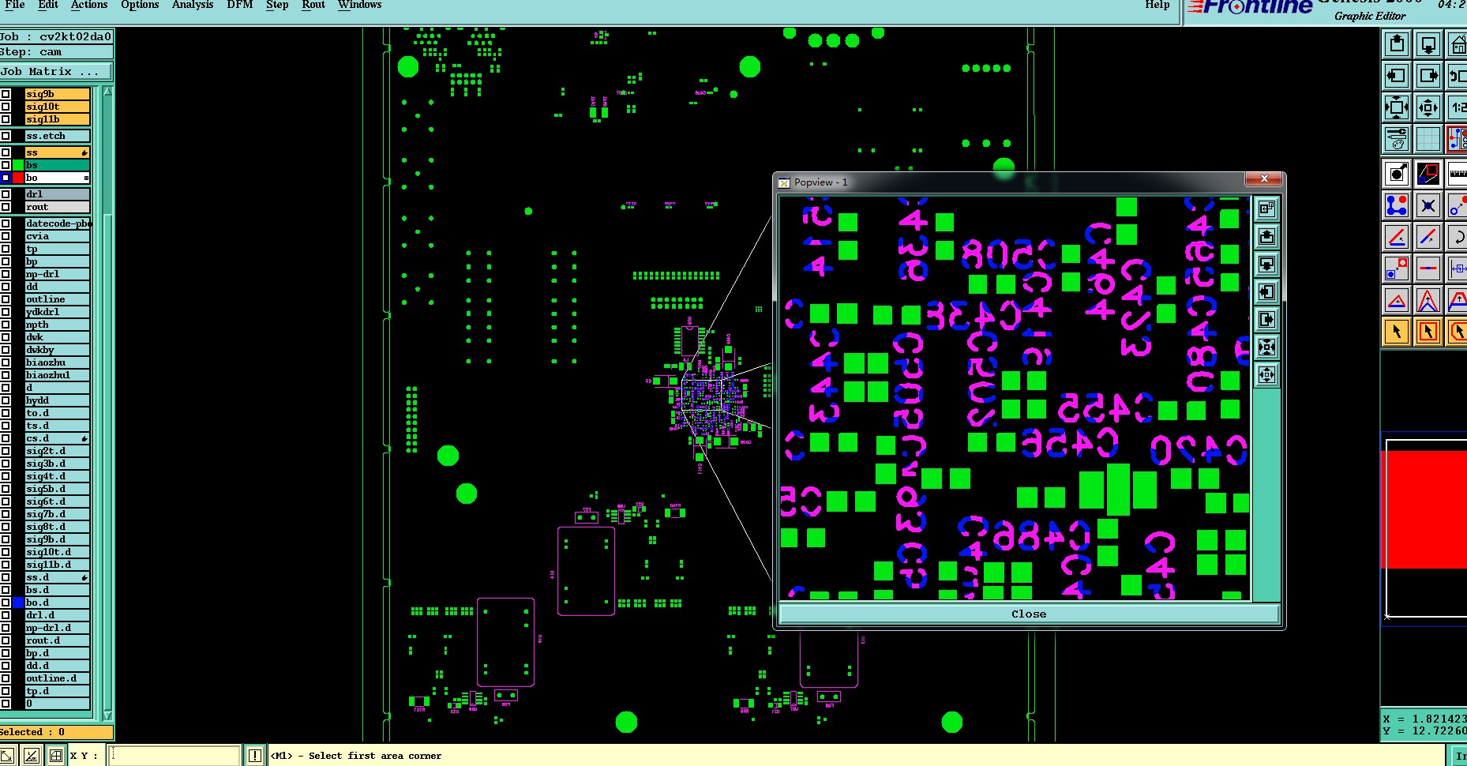Toggle the sig10t layer checkbox
This screenshot has width=1467, height=766.
(x=6, y=107)
